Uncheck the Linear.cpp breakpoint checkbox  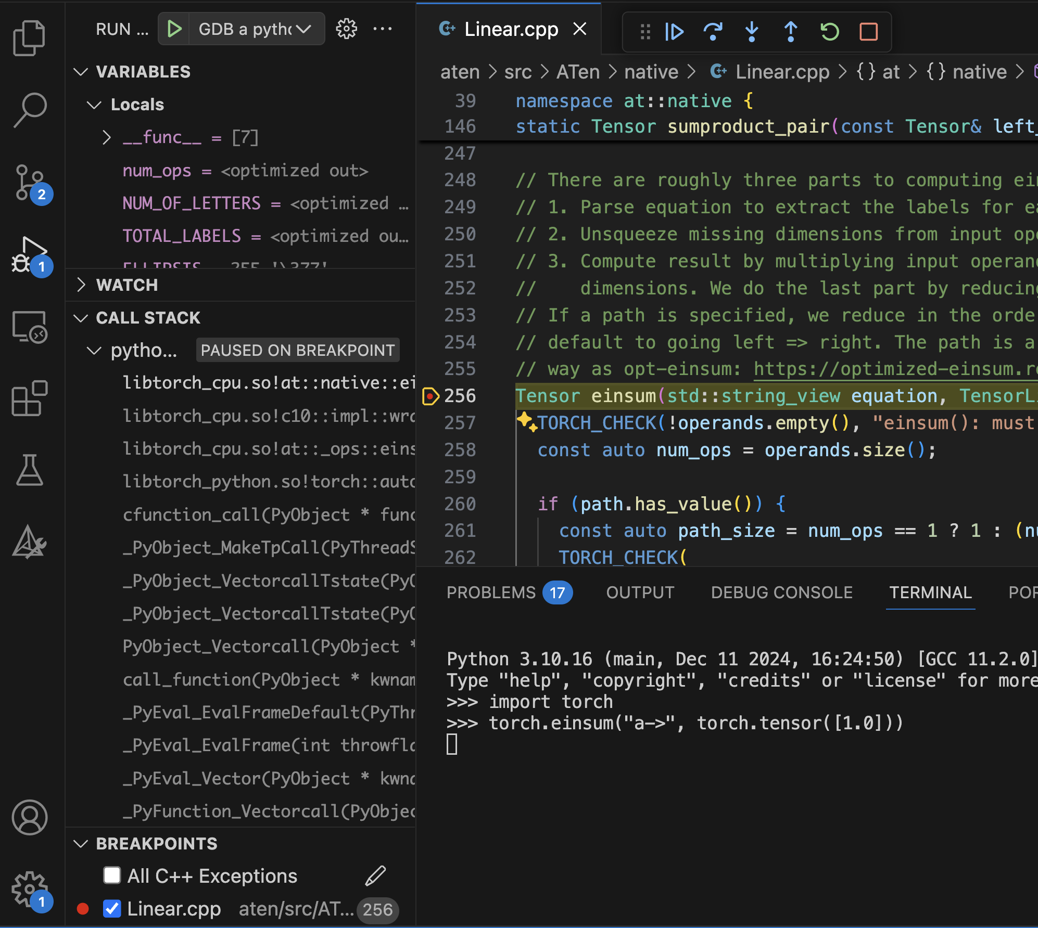pos(112,909)
